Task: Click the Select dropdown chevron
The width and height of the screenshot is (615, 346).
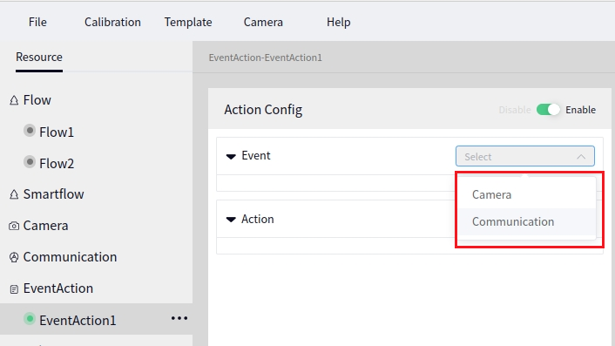Action: [x=581, y=157]
